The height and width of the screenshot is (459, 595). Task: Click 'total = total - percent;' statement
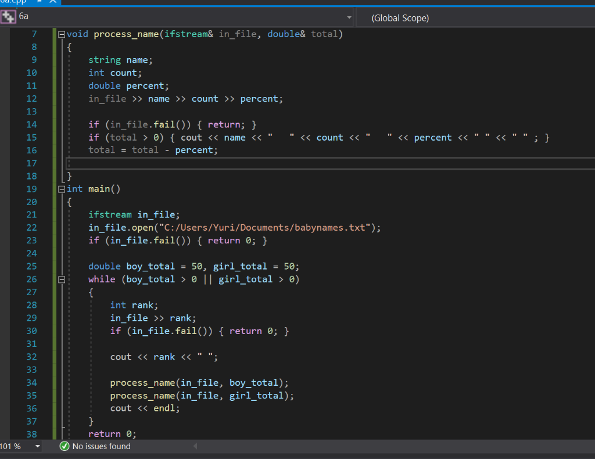tap(153, 150)
